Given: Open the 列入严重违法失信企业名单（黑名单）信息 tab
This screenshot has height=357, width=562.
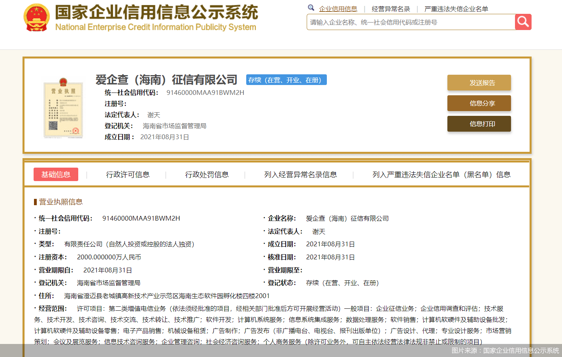Looking at the screenshot, I should coord(441,174).
